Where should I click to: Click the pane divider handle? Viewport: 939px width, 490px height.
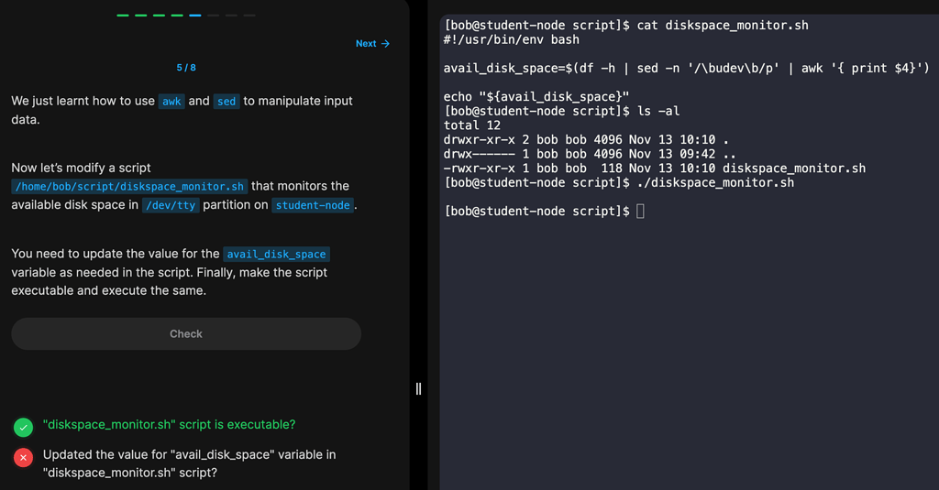click(418, 388)
